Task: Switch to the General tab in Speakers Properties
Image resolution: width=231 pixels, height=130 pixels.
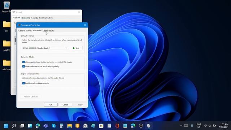Action: pos(22,31)
